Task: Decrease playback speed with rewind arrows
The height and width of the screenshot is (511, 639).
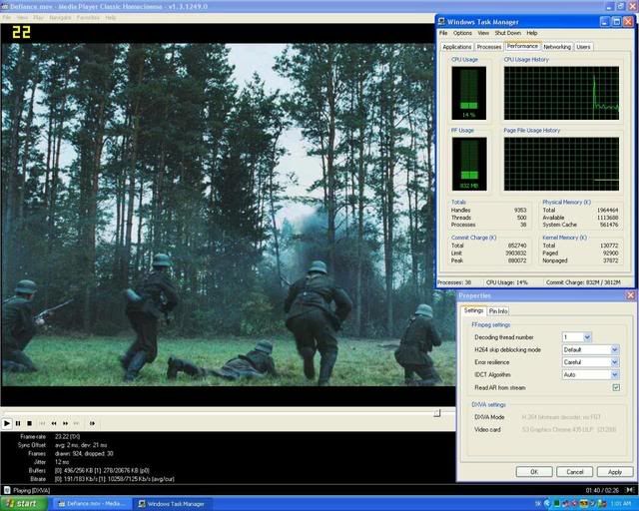Action: [x=54, y=423]
